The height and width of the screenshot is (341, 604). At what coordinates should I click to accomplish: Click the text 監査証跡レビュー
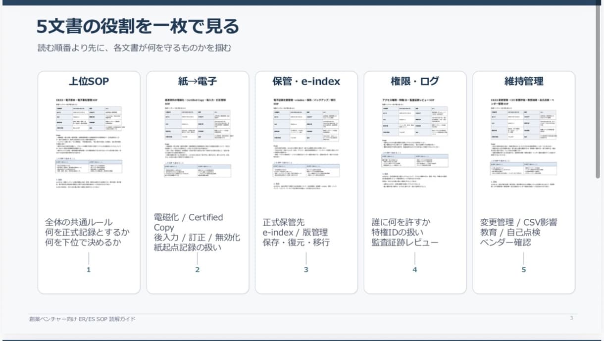[405, 243]
